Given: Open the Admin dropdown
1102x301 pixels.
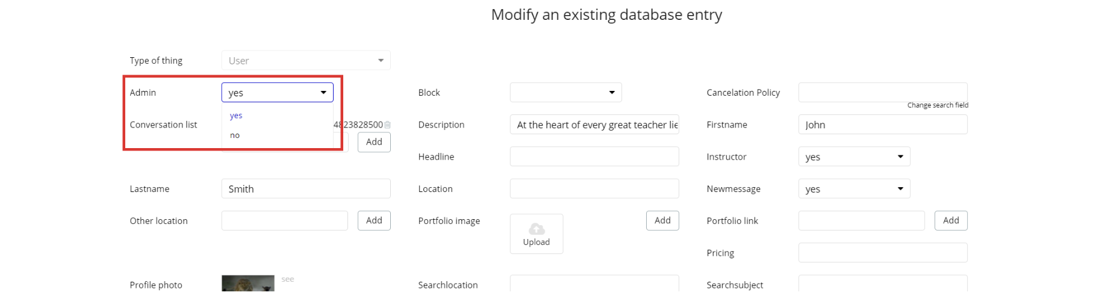Looking at the screenshot, I should (277, 93).
